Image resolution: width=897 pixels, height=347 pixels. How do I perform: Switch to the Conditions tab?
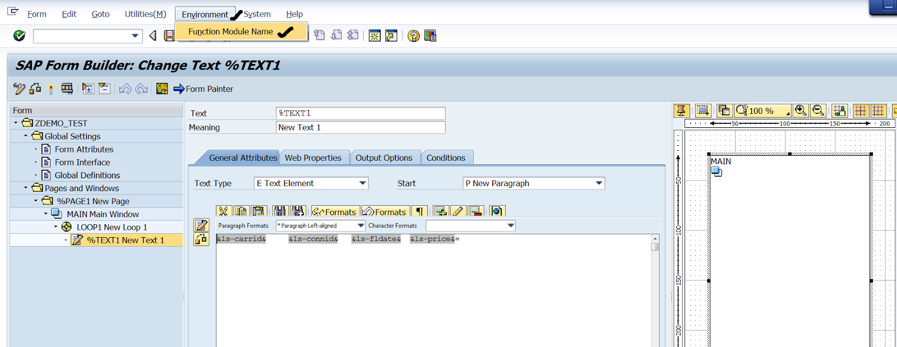pos(446,158)
